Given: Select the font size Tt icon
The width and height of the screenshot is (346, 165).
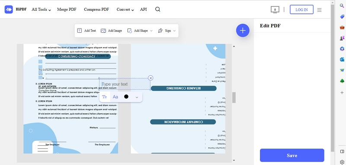Looking at the screenshot, I should coord(105,97).
